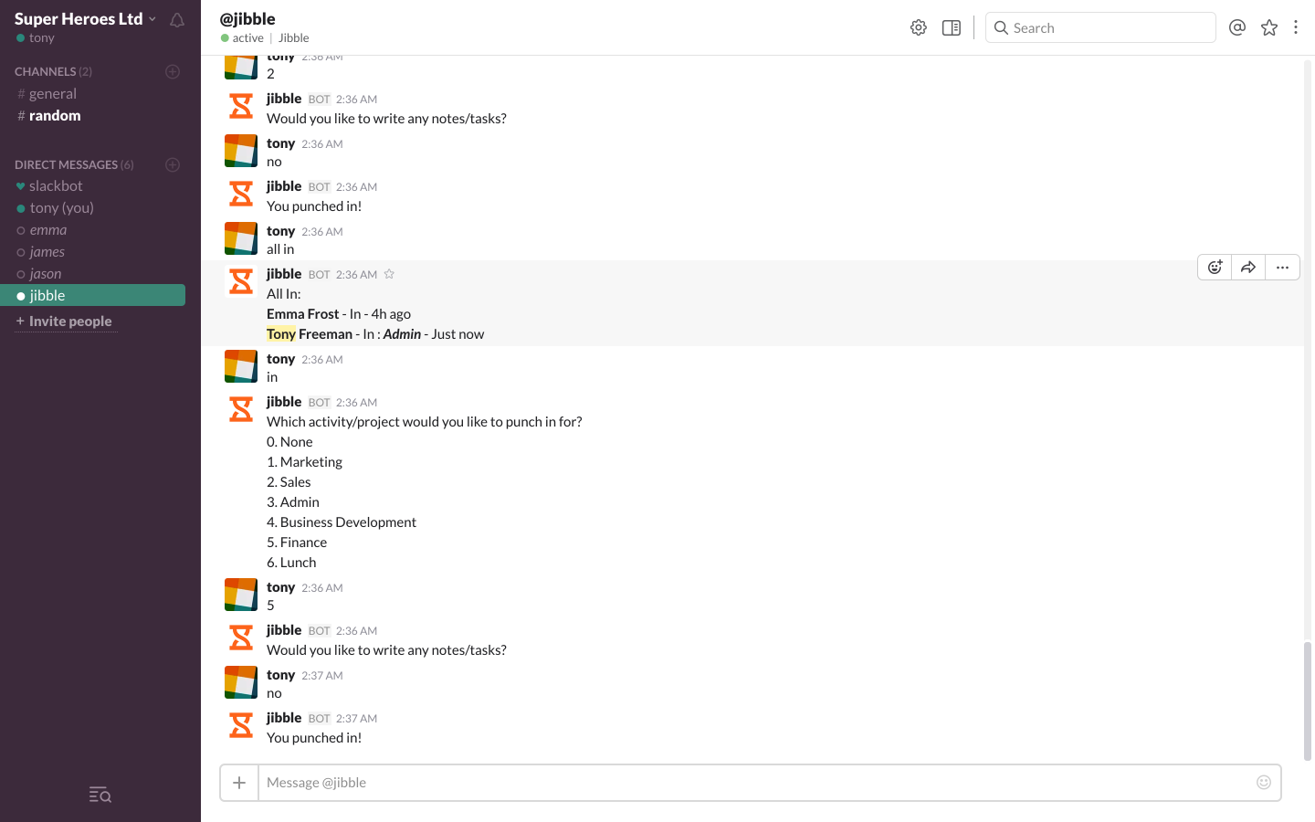The image size is (1315, 822).
Task: Toggle the details pane icon
Action: (952, 27)
